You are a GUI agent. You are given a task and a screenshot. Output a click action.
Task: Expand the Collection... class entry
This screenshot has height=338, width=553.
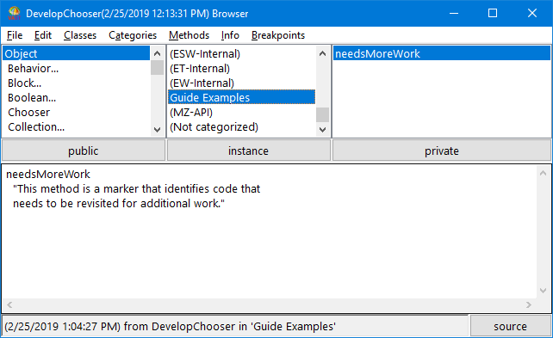[36, 126]
